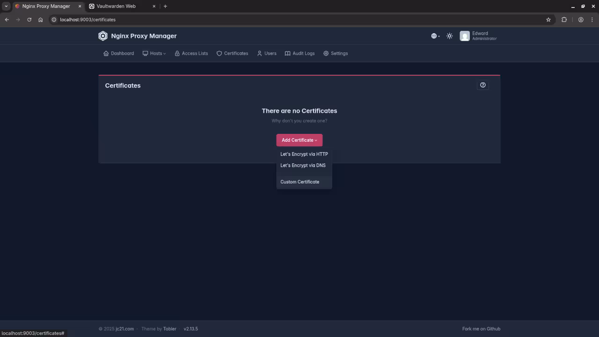Open Settings via the gear icon
The height and width of the screenshot is (337, 599).
(326, 53)
